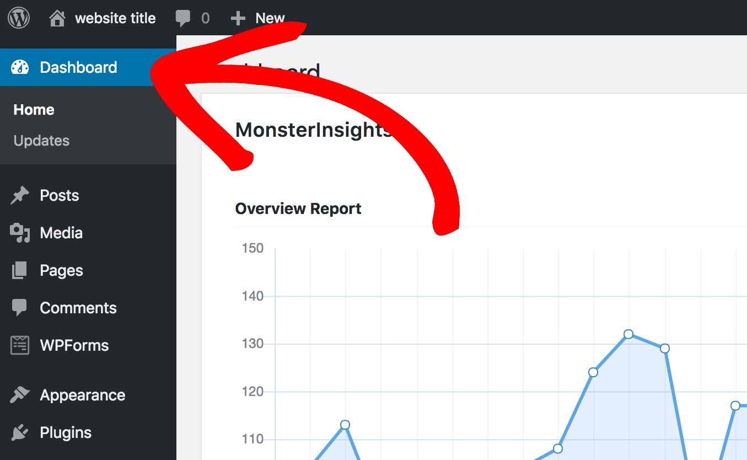This screenshot has width=747, height=460.
Task: Click the highest data point on the chart
Action: pos(628,334)
